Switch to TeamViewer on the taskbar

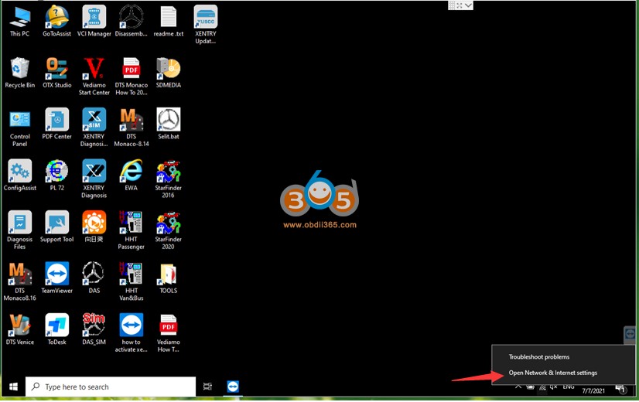[x=233, y=387]
